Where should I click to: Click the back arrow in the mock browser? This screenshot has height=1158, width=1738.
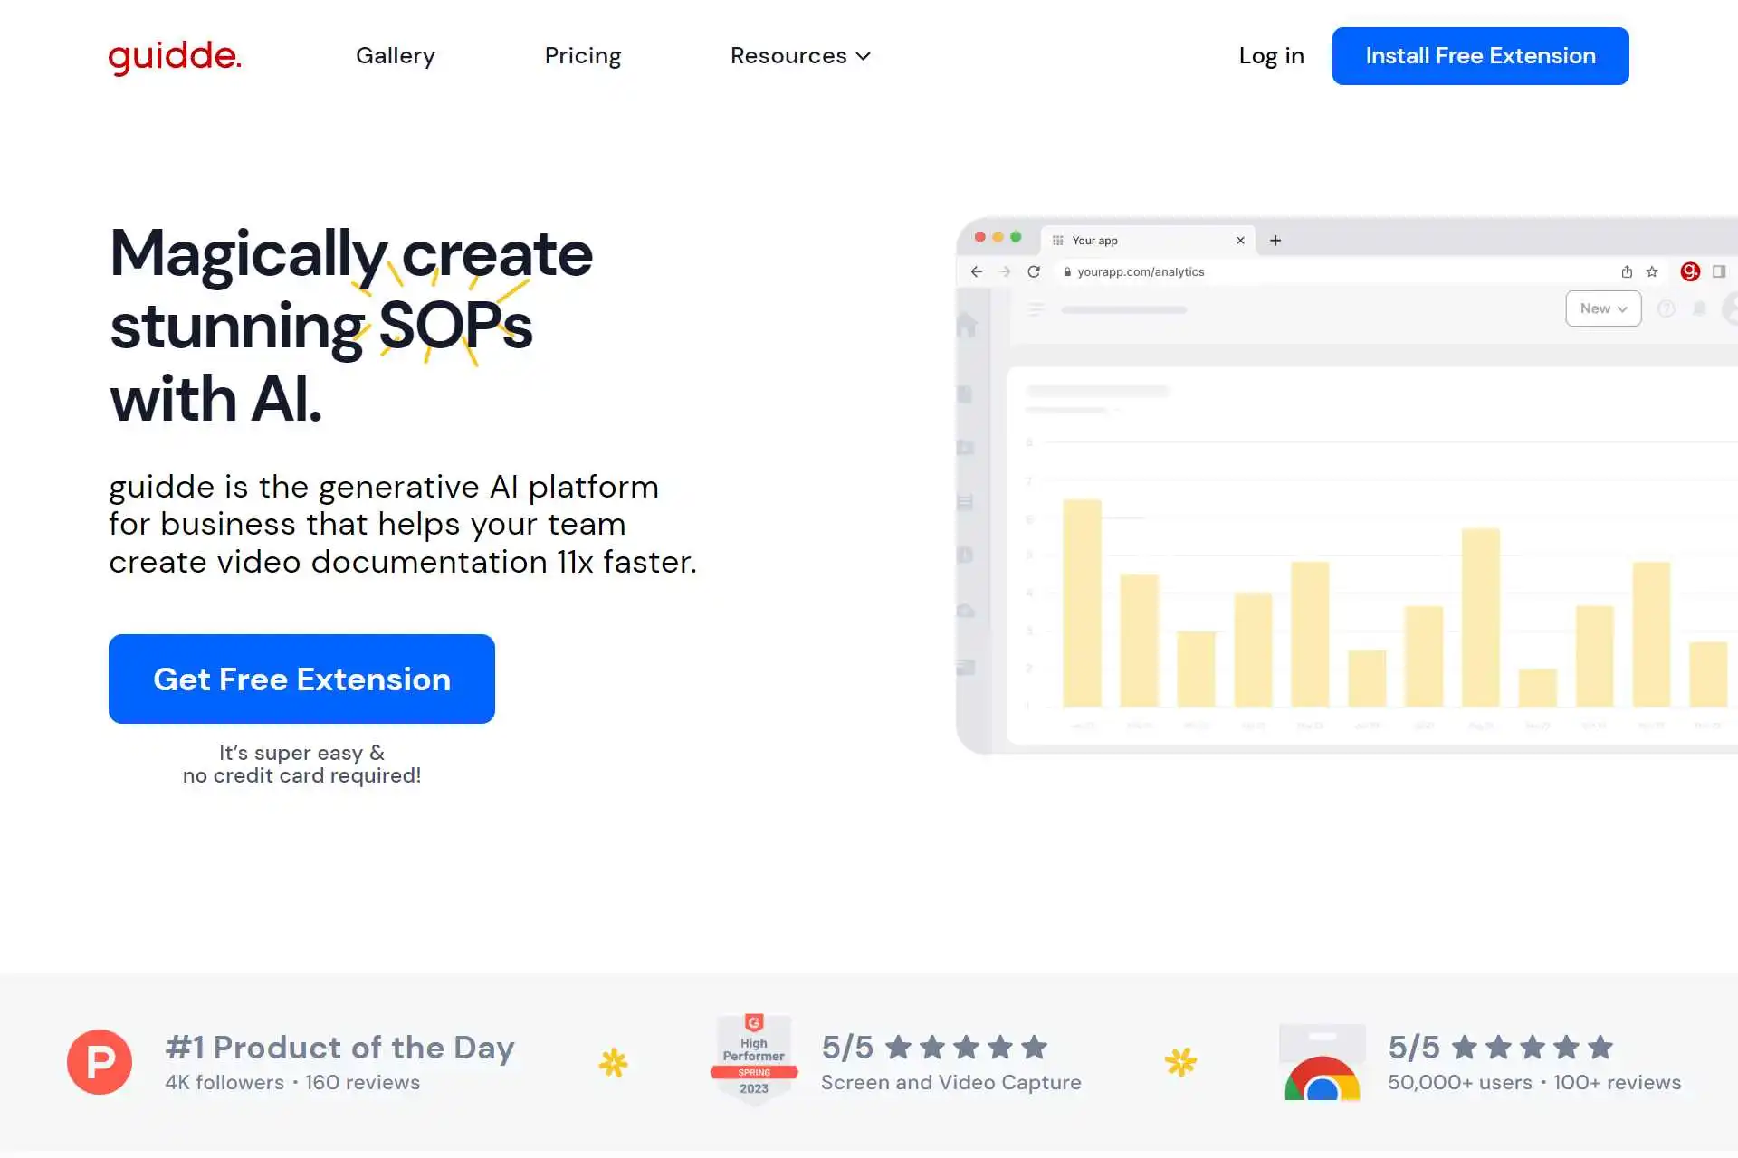click(x=976, y=271)
